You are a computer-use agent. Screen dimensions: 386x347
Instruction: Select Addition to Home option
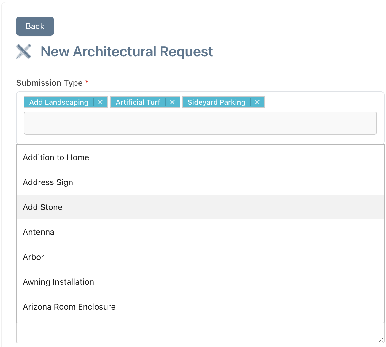tap(200, 157)
